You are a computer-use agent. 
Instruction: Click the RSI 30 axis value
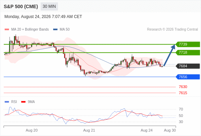(x=181, y=122)
